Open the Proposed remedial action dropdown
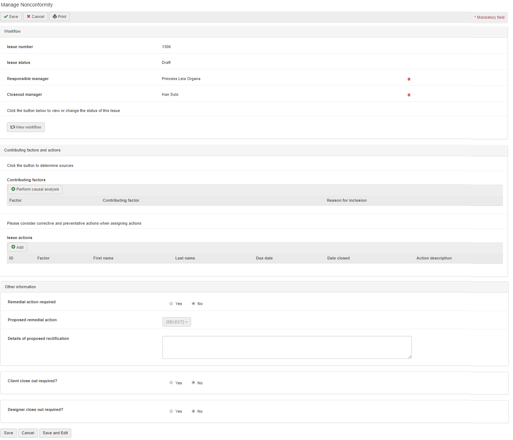Screen dimensions: 513x440 pyautogui.click(x=177, y=322)
